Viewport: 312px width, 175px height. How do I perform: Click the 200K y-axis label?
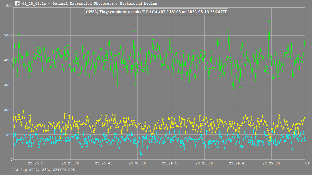(8, 110)
